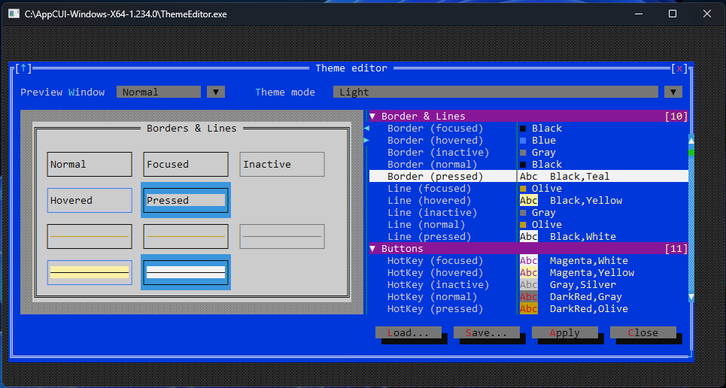Click the Apply button
726x388 pixels.
[x=565, y=332]
